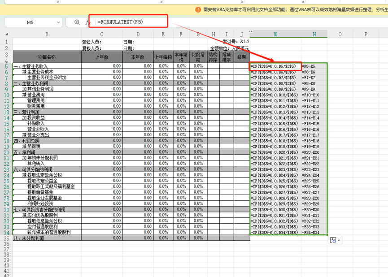Click the Name Box showing M5
This screenshot has width=388, height=277.
[30, 22]
